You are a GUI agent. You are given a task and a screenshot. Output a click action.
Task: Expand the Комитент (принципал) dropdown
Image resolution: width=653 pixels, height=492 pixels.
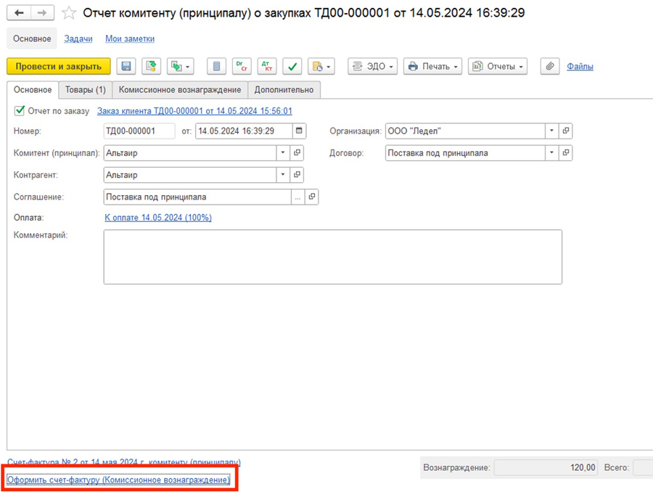coord(282,153)
